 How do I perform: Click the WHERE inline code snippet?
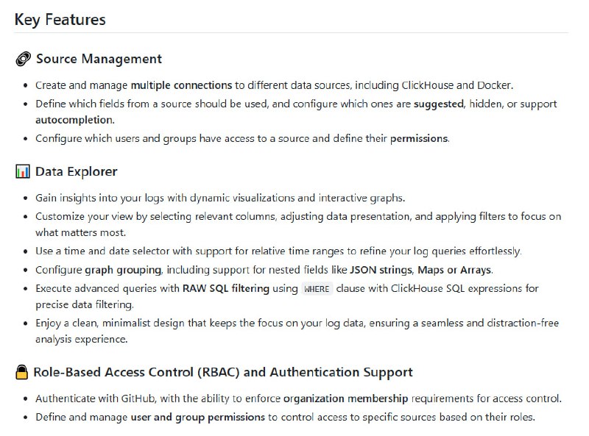[317, 289]
